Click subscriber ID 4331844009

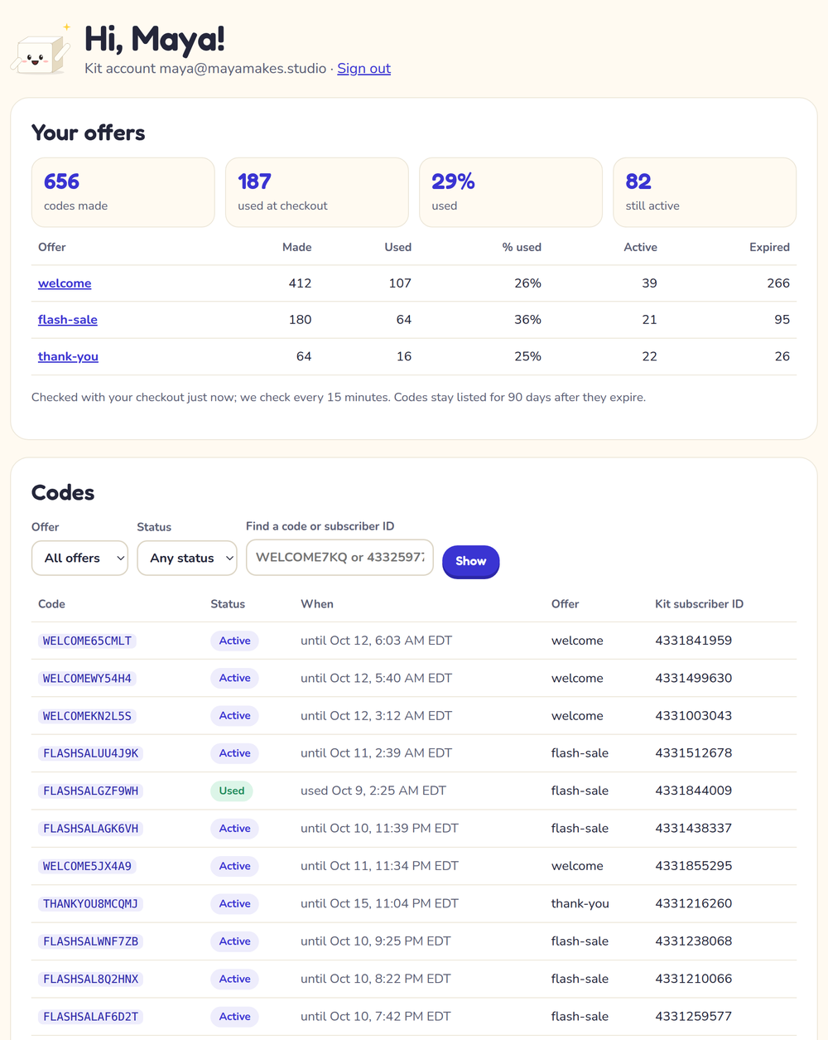pyautogui.click(x=693, y=791)
